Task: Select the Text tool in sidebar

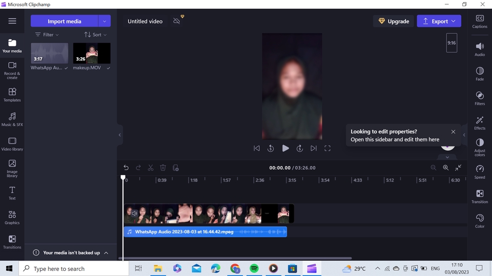Action: pyautogui.click(x=12, y=193)
